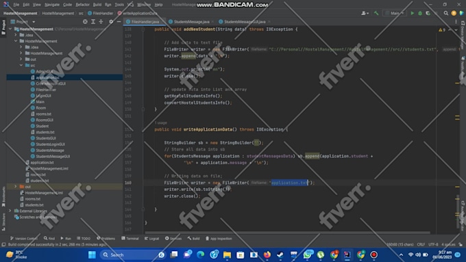Screen dimensions: 466x262
Task: Open Microsoft Edge from taskbar
Action: 200,254
